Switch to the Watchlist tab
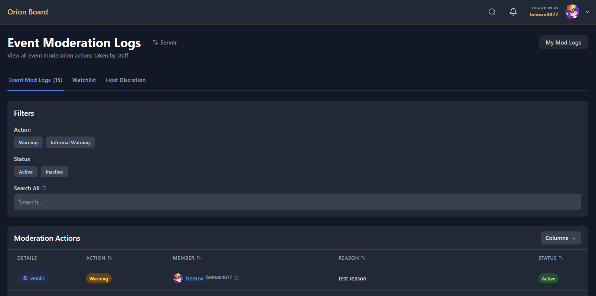 click(x=84, y=80)
